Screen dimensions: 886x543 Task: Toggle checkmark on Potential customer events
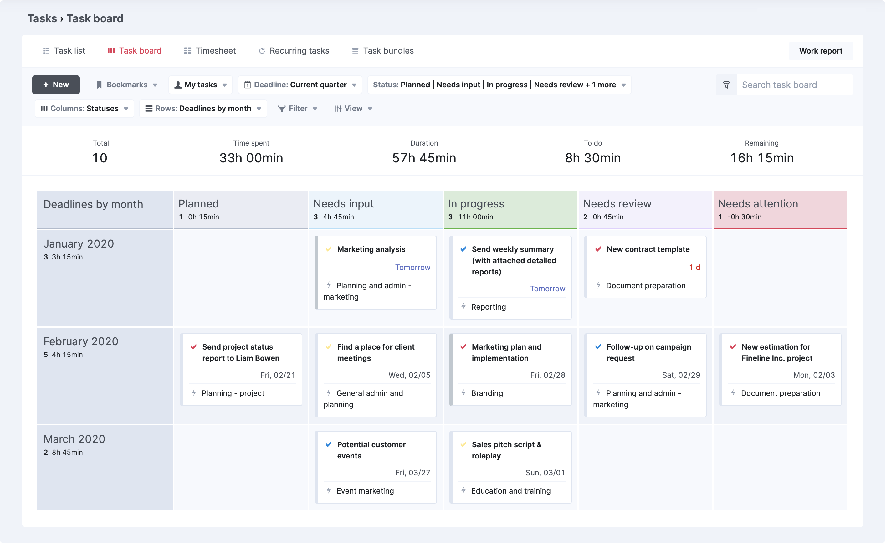pos(328,444)
